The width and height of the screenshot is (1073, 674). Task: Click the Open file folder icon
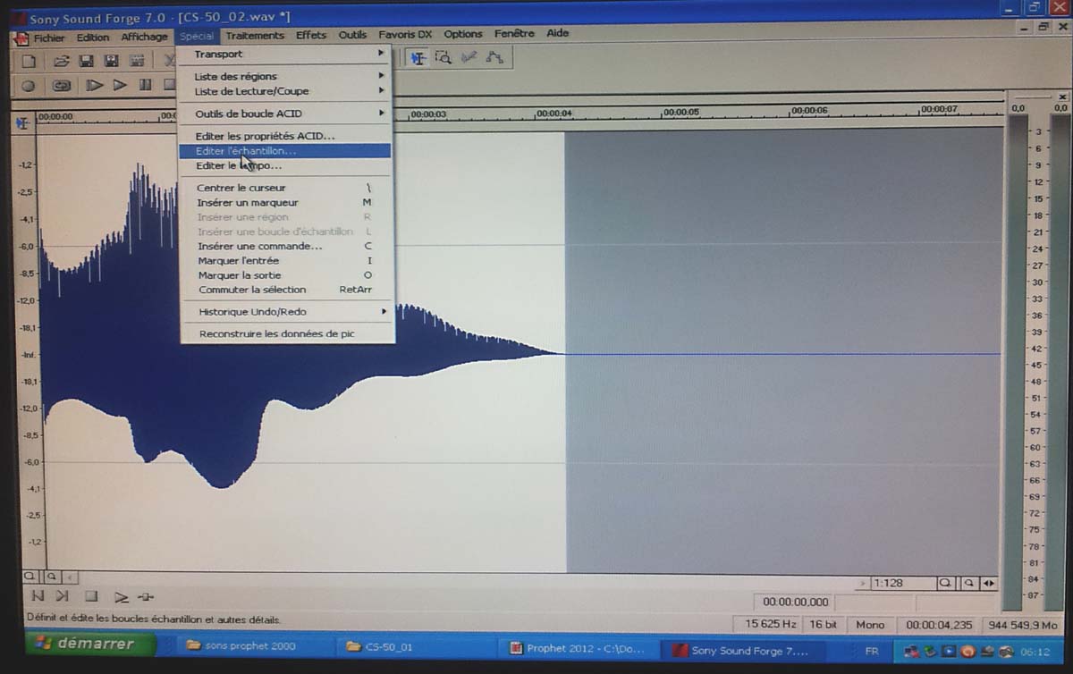(61, 61)
